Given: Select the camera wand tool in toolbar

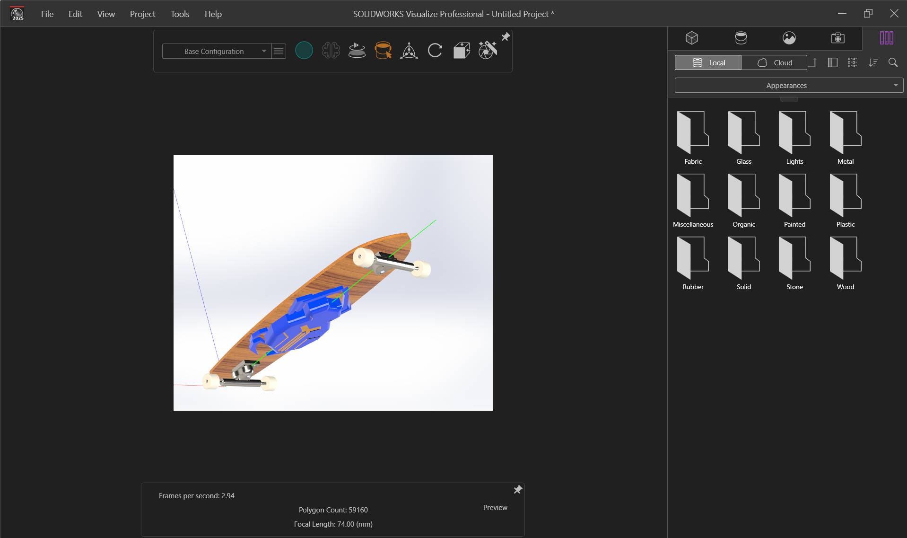Looking at the screenshot, I should click(488, 50).
